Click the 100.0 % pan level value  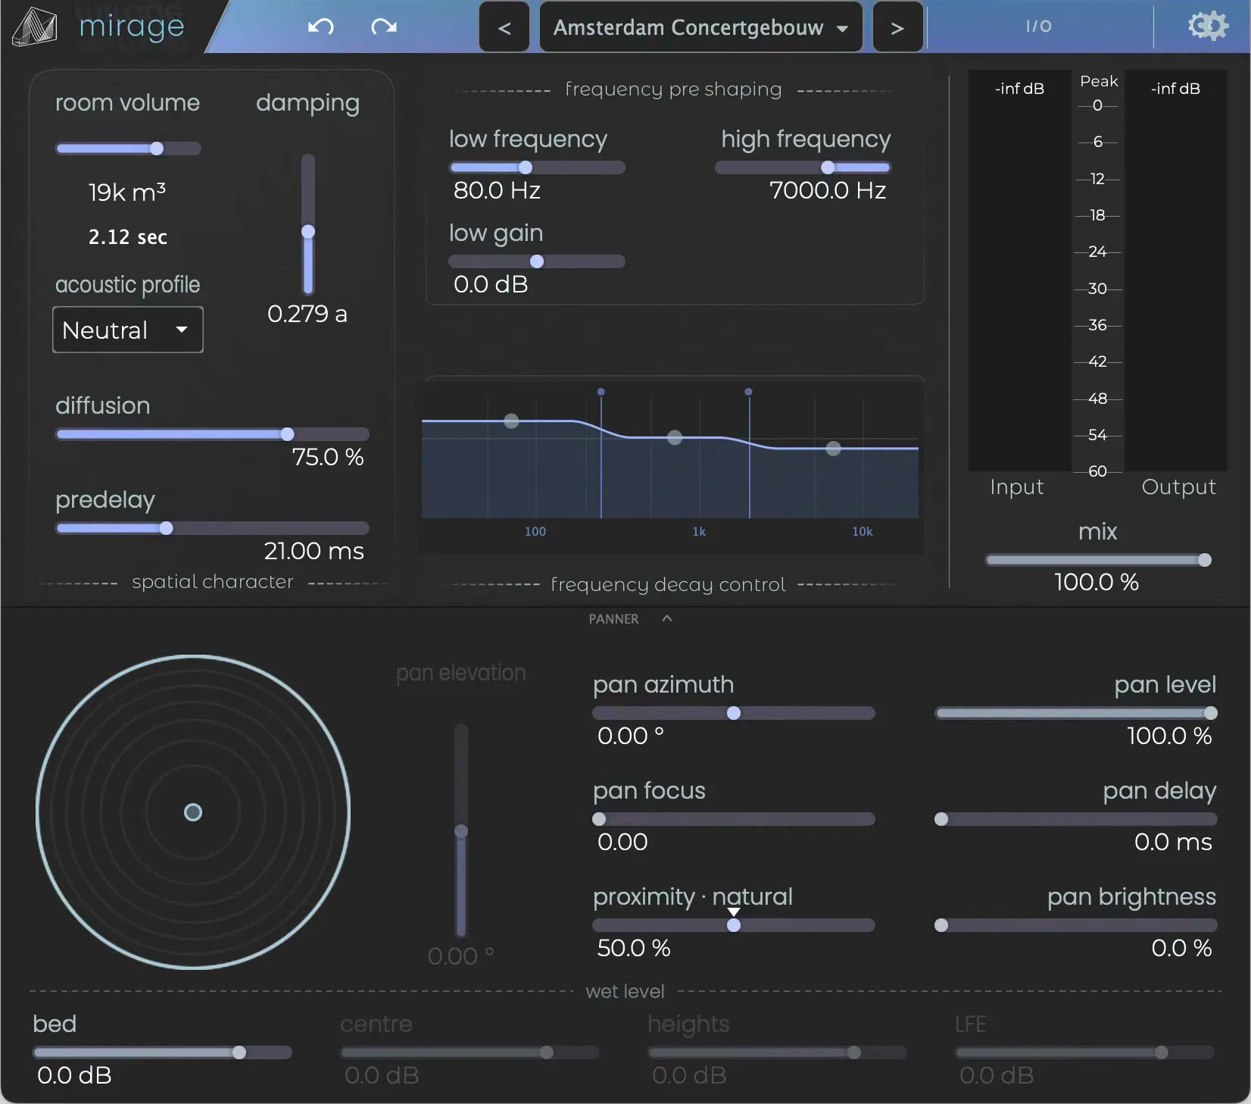tap(1169, 736)
